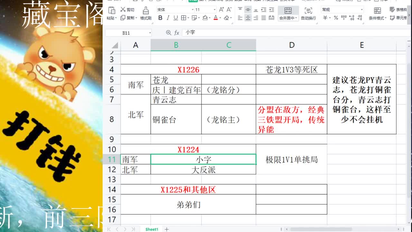Open the cell borders icon
Image resolution: width=412 pixels, height=232 pixels.
point(183,18)
